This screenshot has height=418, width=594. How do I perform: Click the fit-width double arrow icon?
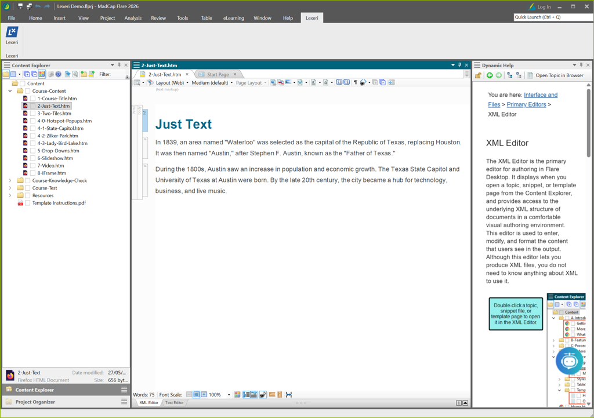[289, 395]
